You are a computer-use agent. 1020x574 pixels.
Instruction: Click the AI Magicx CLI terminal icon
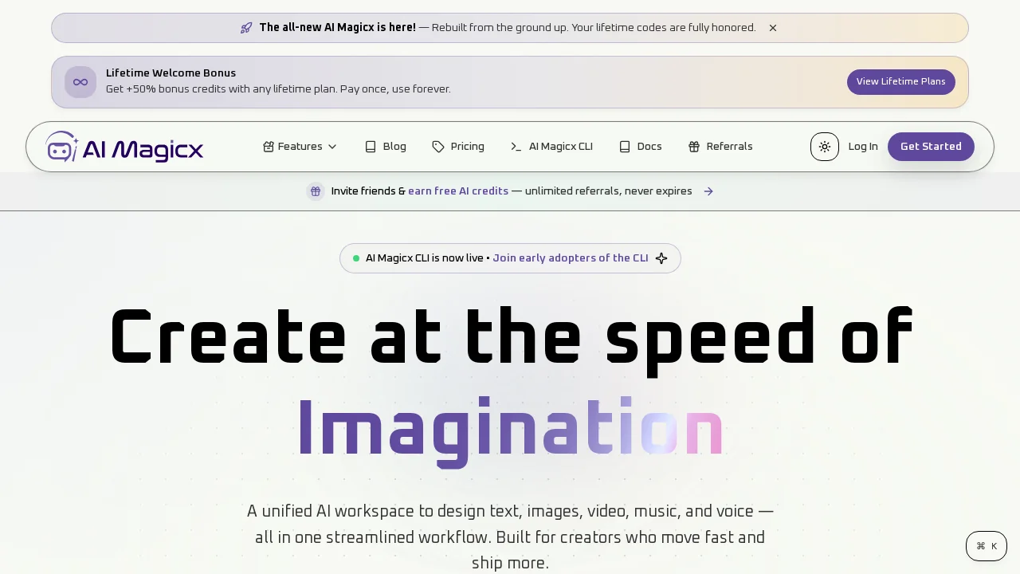(516, 147)
